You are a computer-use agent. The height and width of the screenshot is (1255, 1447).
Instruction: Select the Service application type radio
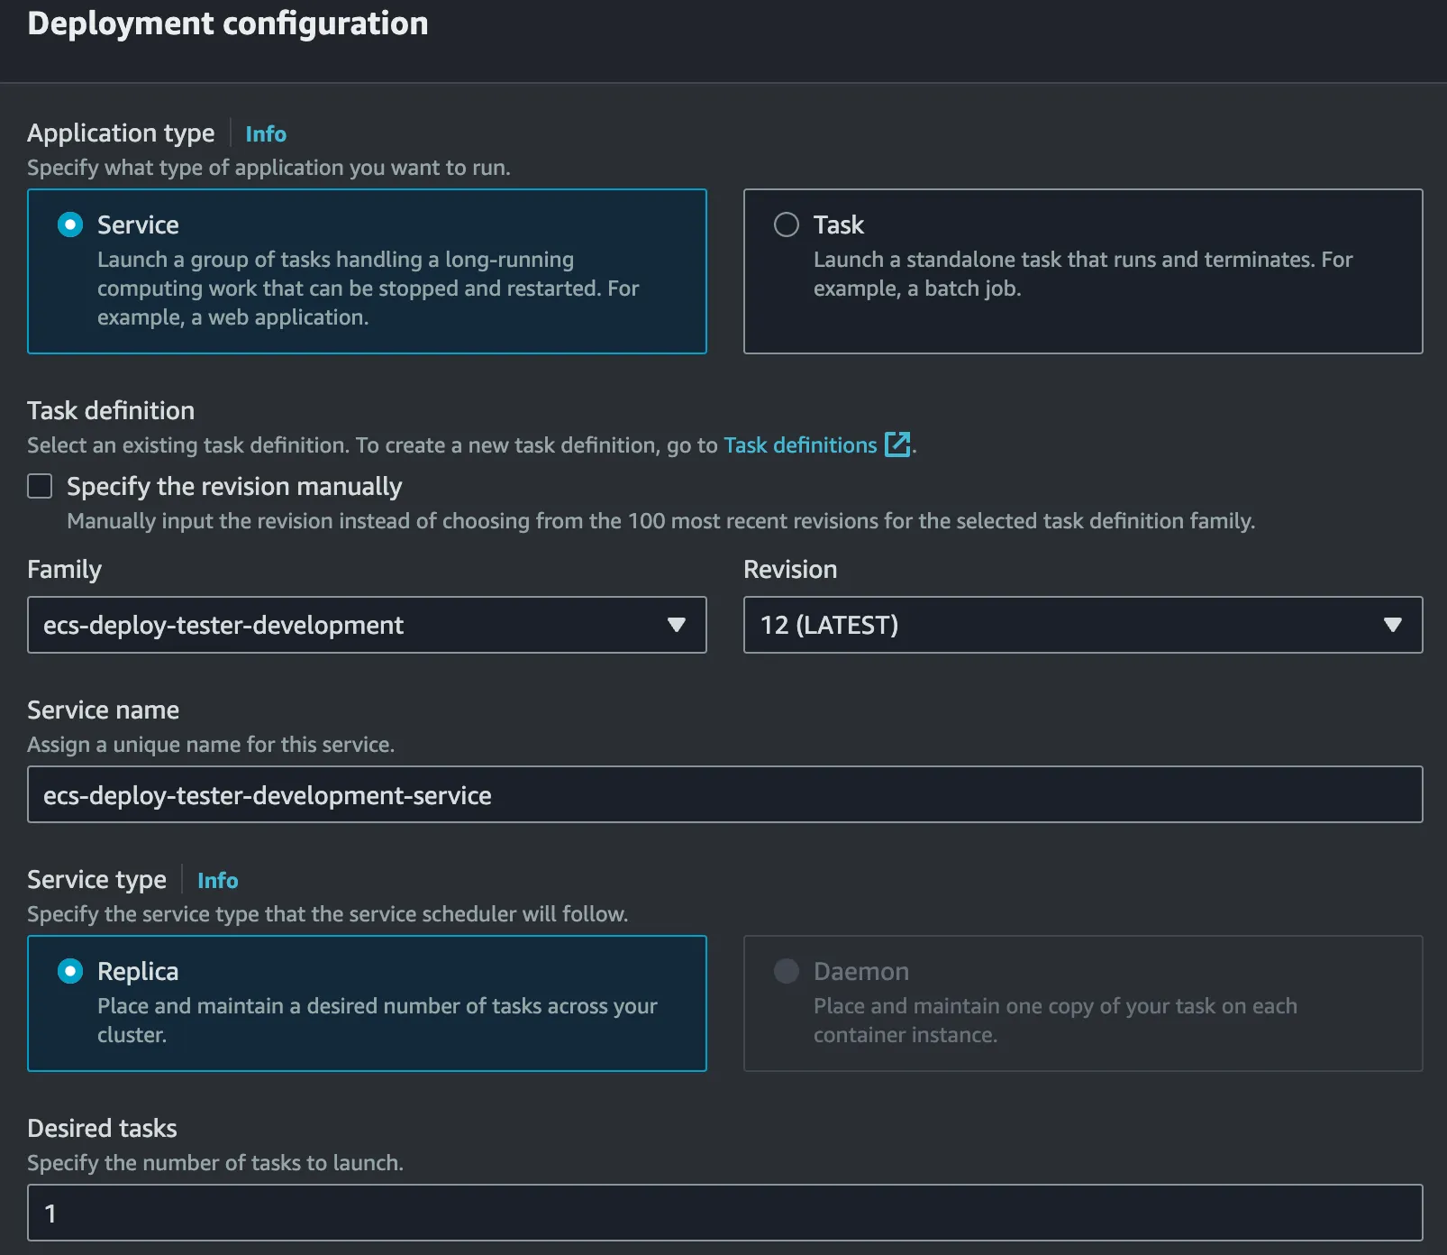point(70,224)
